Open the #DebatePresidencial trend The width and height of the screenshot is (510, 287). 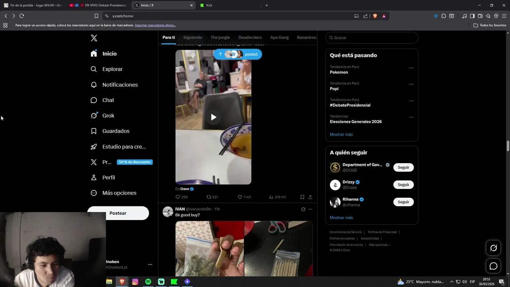350,105
